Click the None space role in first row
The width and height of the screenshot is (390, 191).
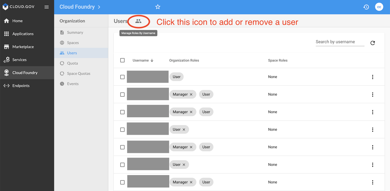[x=272, y=77]
